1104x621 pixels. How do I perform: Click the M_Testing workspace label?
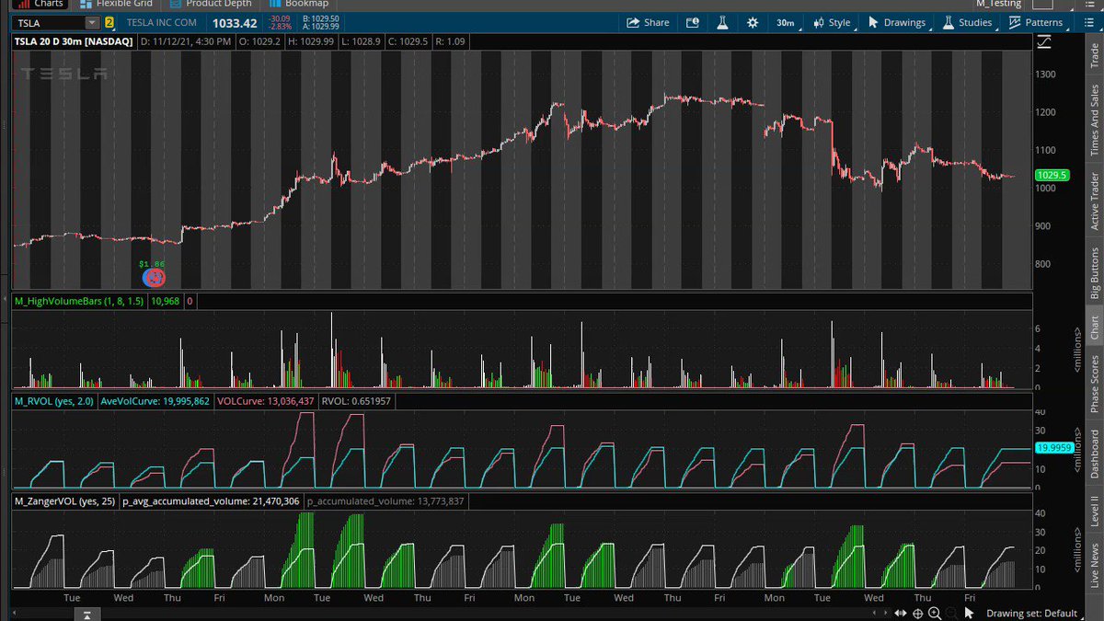tap(998, 4)
